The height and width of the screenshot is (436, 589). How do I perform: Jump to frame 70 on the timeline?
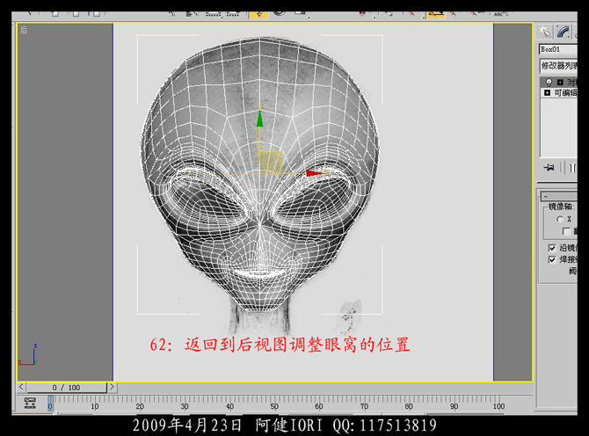364,406
